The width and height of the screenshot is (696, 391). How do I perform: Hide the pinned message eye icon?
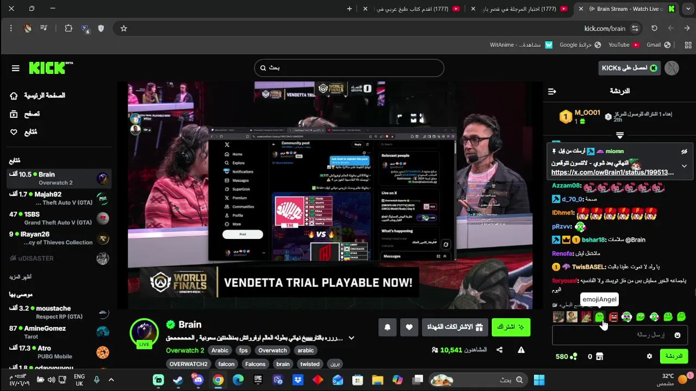[684, 152]
